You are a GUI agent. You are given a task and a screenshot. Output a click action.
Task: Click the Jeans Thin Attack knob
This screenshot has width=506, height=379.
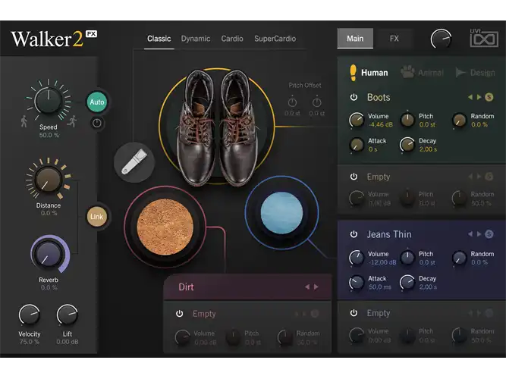point(357,283)
